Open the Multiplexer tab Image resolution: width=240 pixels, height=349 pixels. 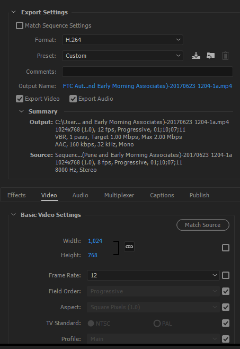(x=119, y=195)
